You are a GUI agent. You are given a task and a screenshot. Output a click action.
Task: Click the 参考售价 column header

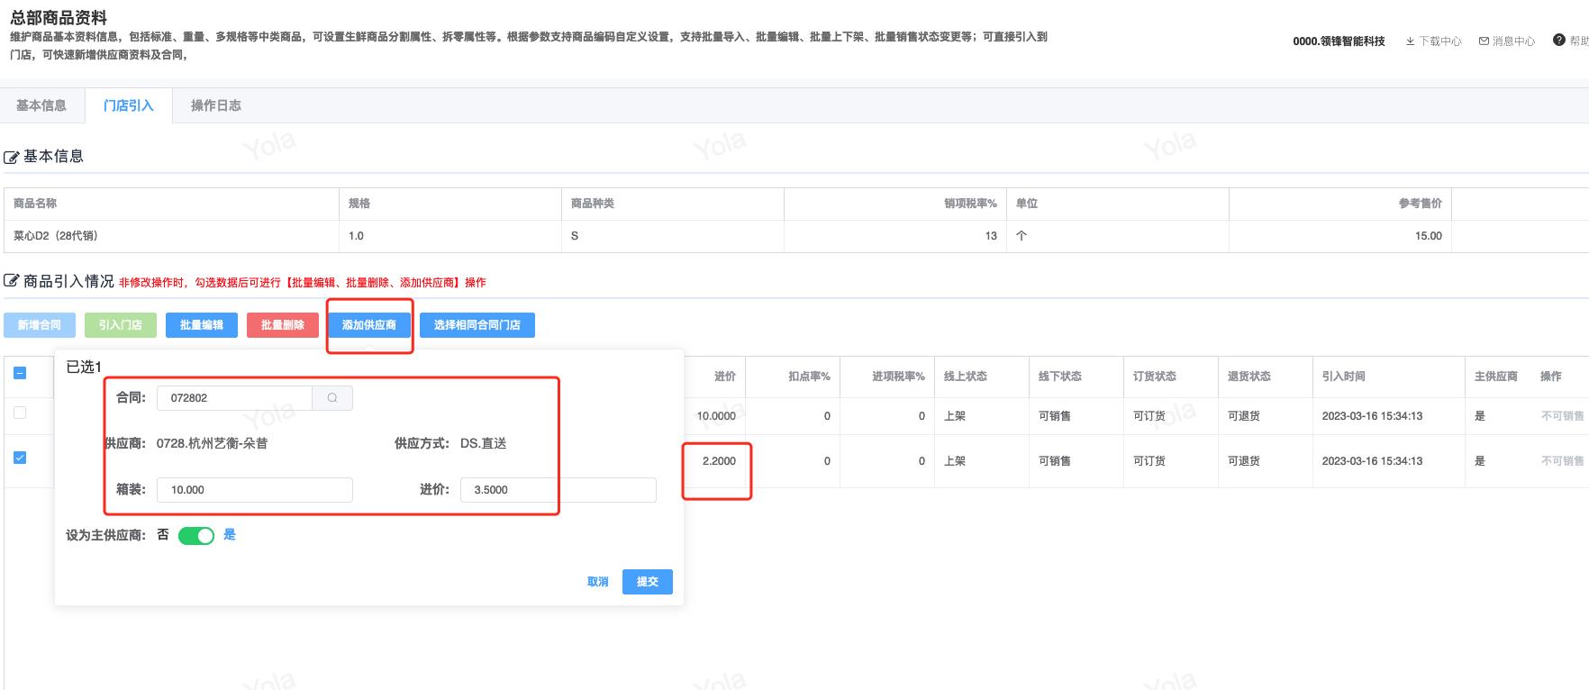(1421, 204)
